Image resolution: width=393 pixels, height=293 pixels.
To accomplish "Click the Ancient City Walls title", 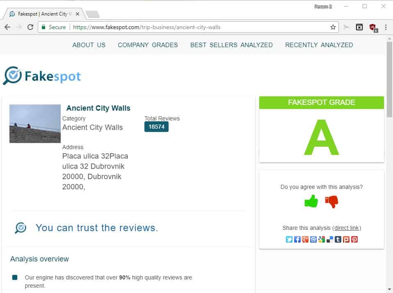I will click(x=98, y=108).
